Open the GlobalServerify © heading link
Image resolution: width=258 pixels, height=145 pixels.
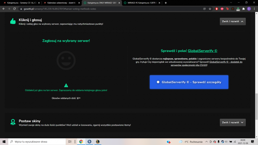(202, 51)
